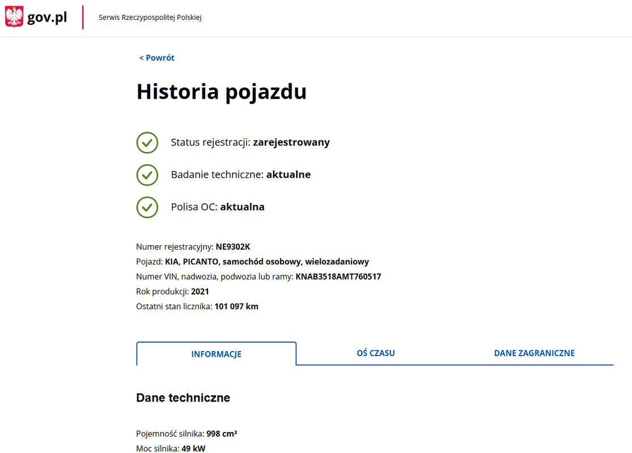This screenshot has height=453, width=632.
Task: Click the VIN number KNAB3518AMT760517
Action: pyautogui.click(x=338, y=277)
